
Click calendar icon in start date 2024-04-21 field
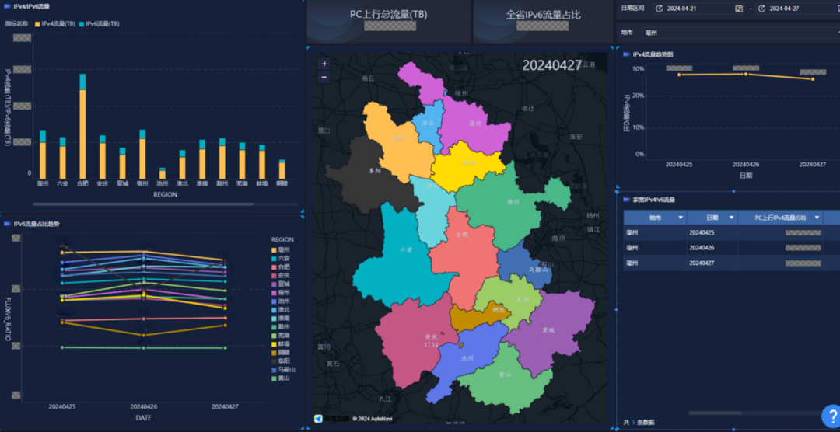739,9
